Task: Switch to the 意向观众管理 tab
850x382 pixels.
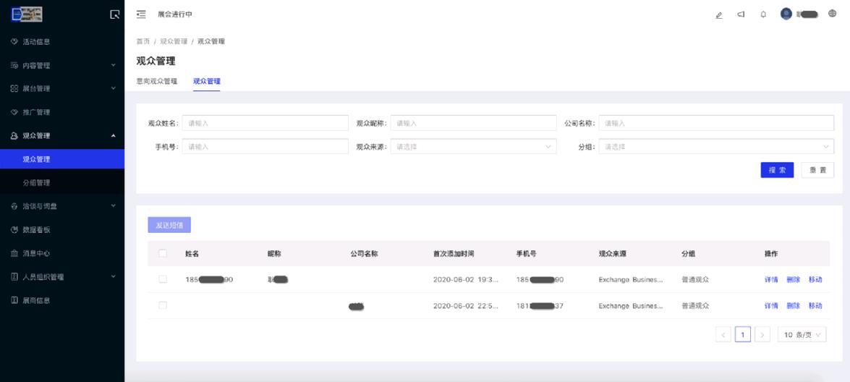Action: click(x=157, y=82)
